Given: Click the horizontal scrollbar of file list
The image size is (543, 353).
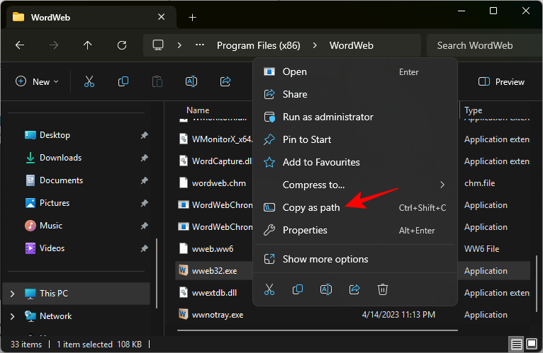Looking at the screenshot, I should coord(318,330).
